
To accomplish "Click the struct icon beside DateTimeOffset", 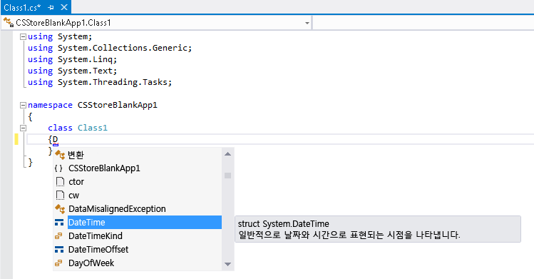I will 59,250.
